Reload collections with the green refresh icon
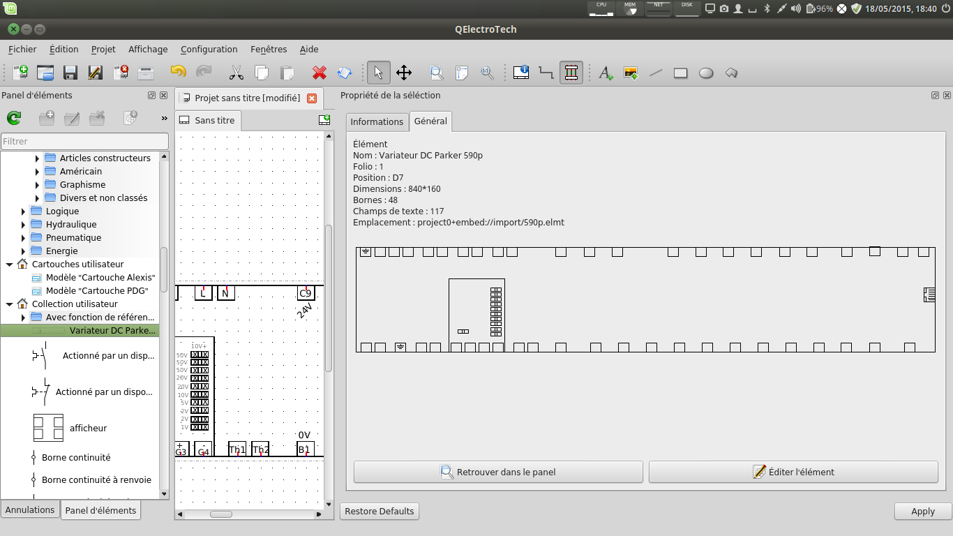The image size is (953, 536). [13, 119]
